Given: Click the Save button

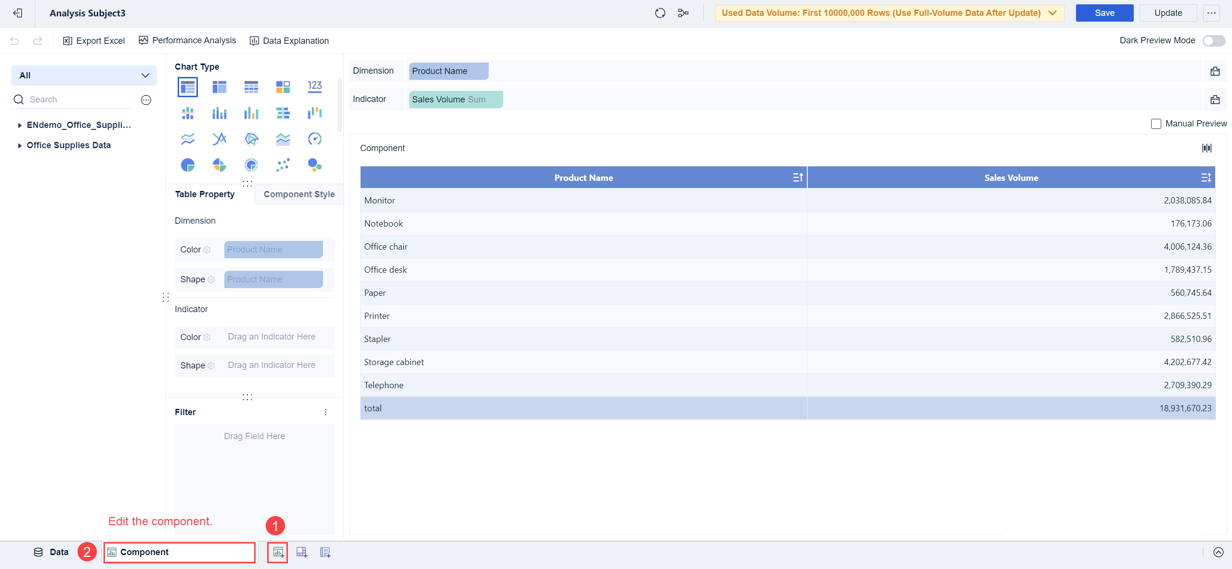Looking at the screenshot, I should (1104, 13).
